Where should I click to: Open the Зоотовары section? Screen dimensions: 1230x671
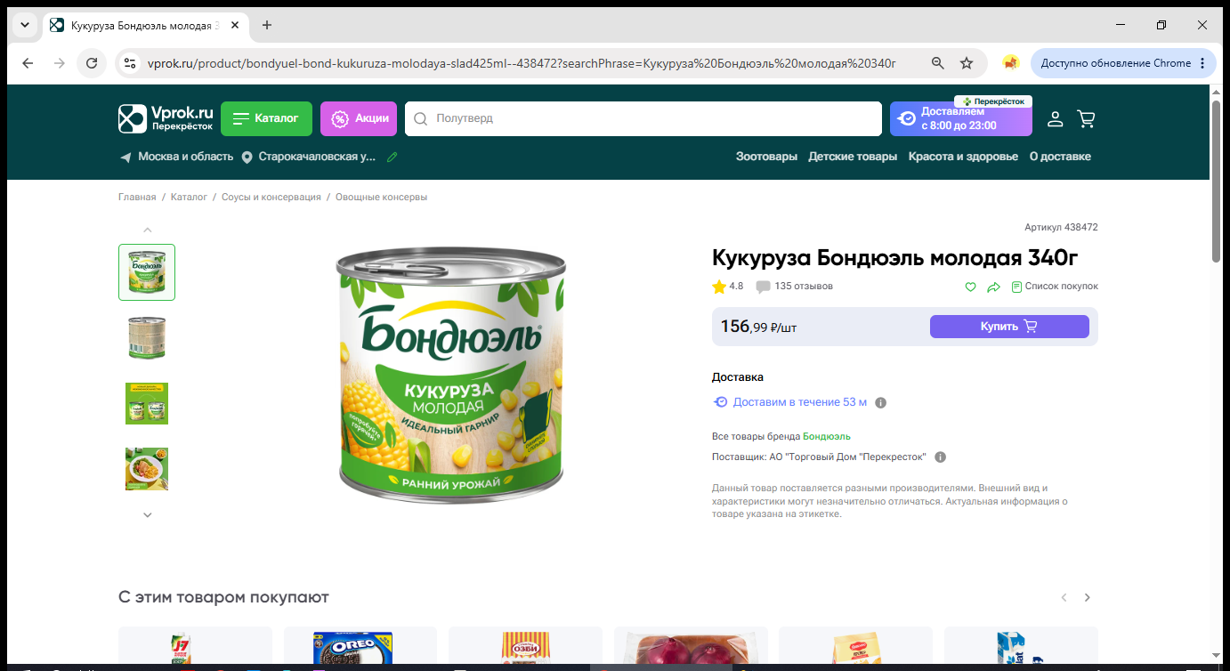pyautogui.click(x=766, y=157)
